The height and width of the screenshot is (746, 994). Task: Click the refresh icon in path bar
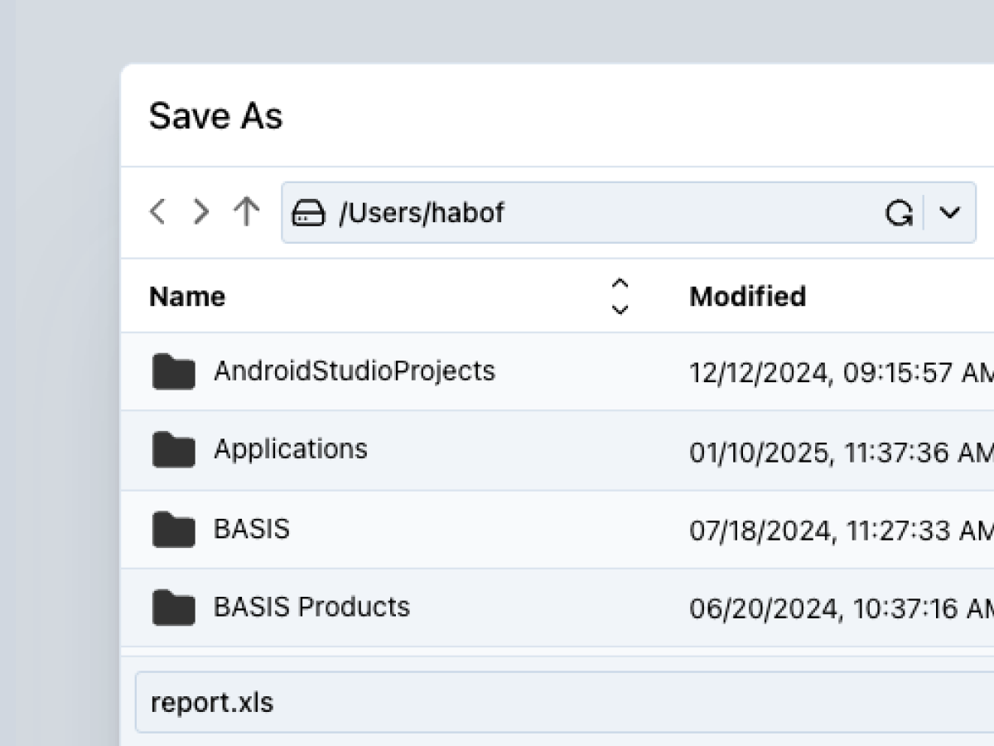point(898,214)
